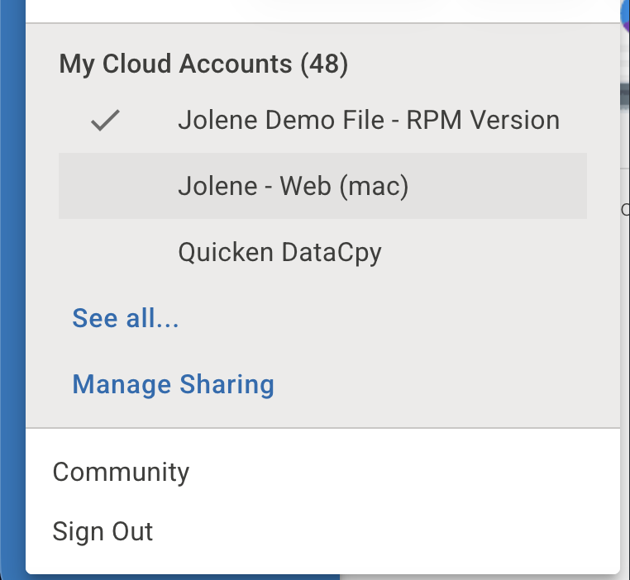Select the currently checked cloud account
The image size is (630, 580).
[368, 121]
